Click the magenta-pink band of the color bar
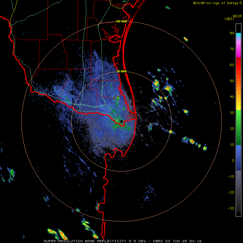The image size is (243, 243). pos(238,48)
